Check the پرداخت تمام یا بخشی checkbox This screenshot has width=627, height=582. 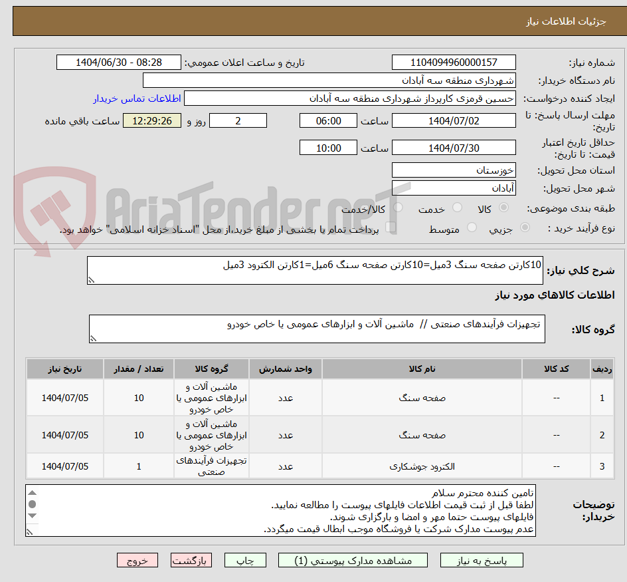click(391, 227)
